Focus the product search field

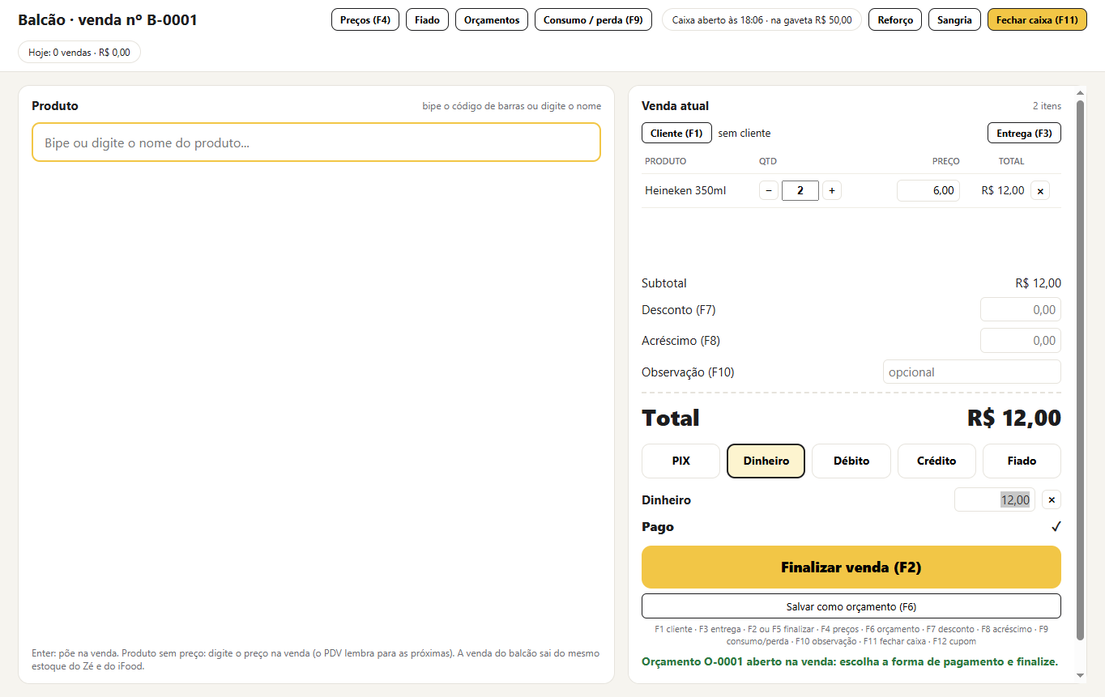(x=316, y=142)
